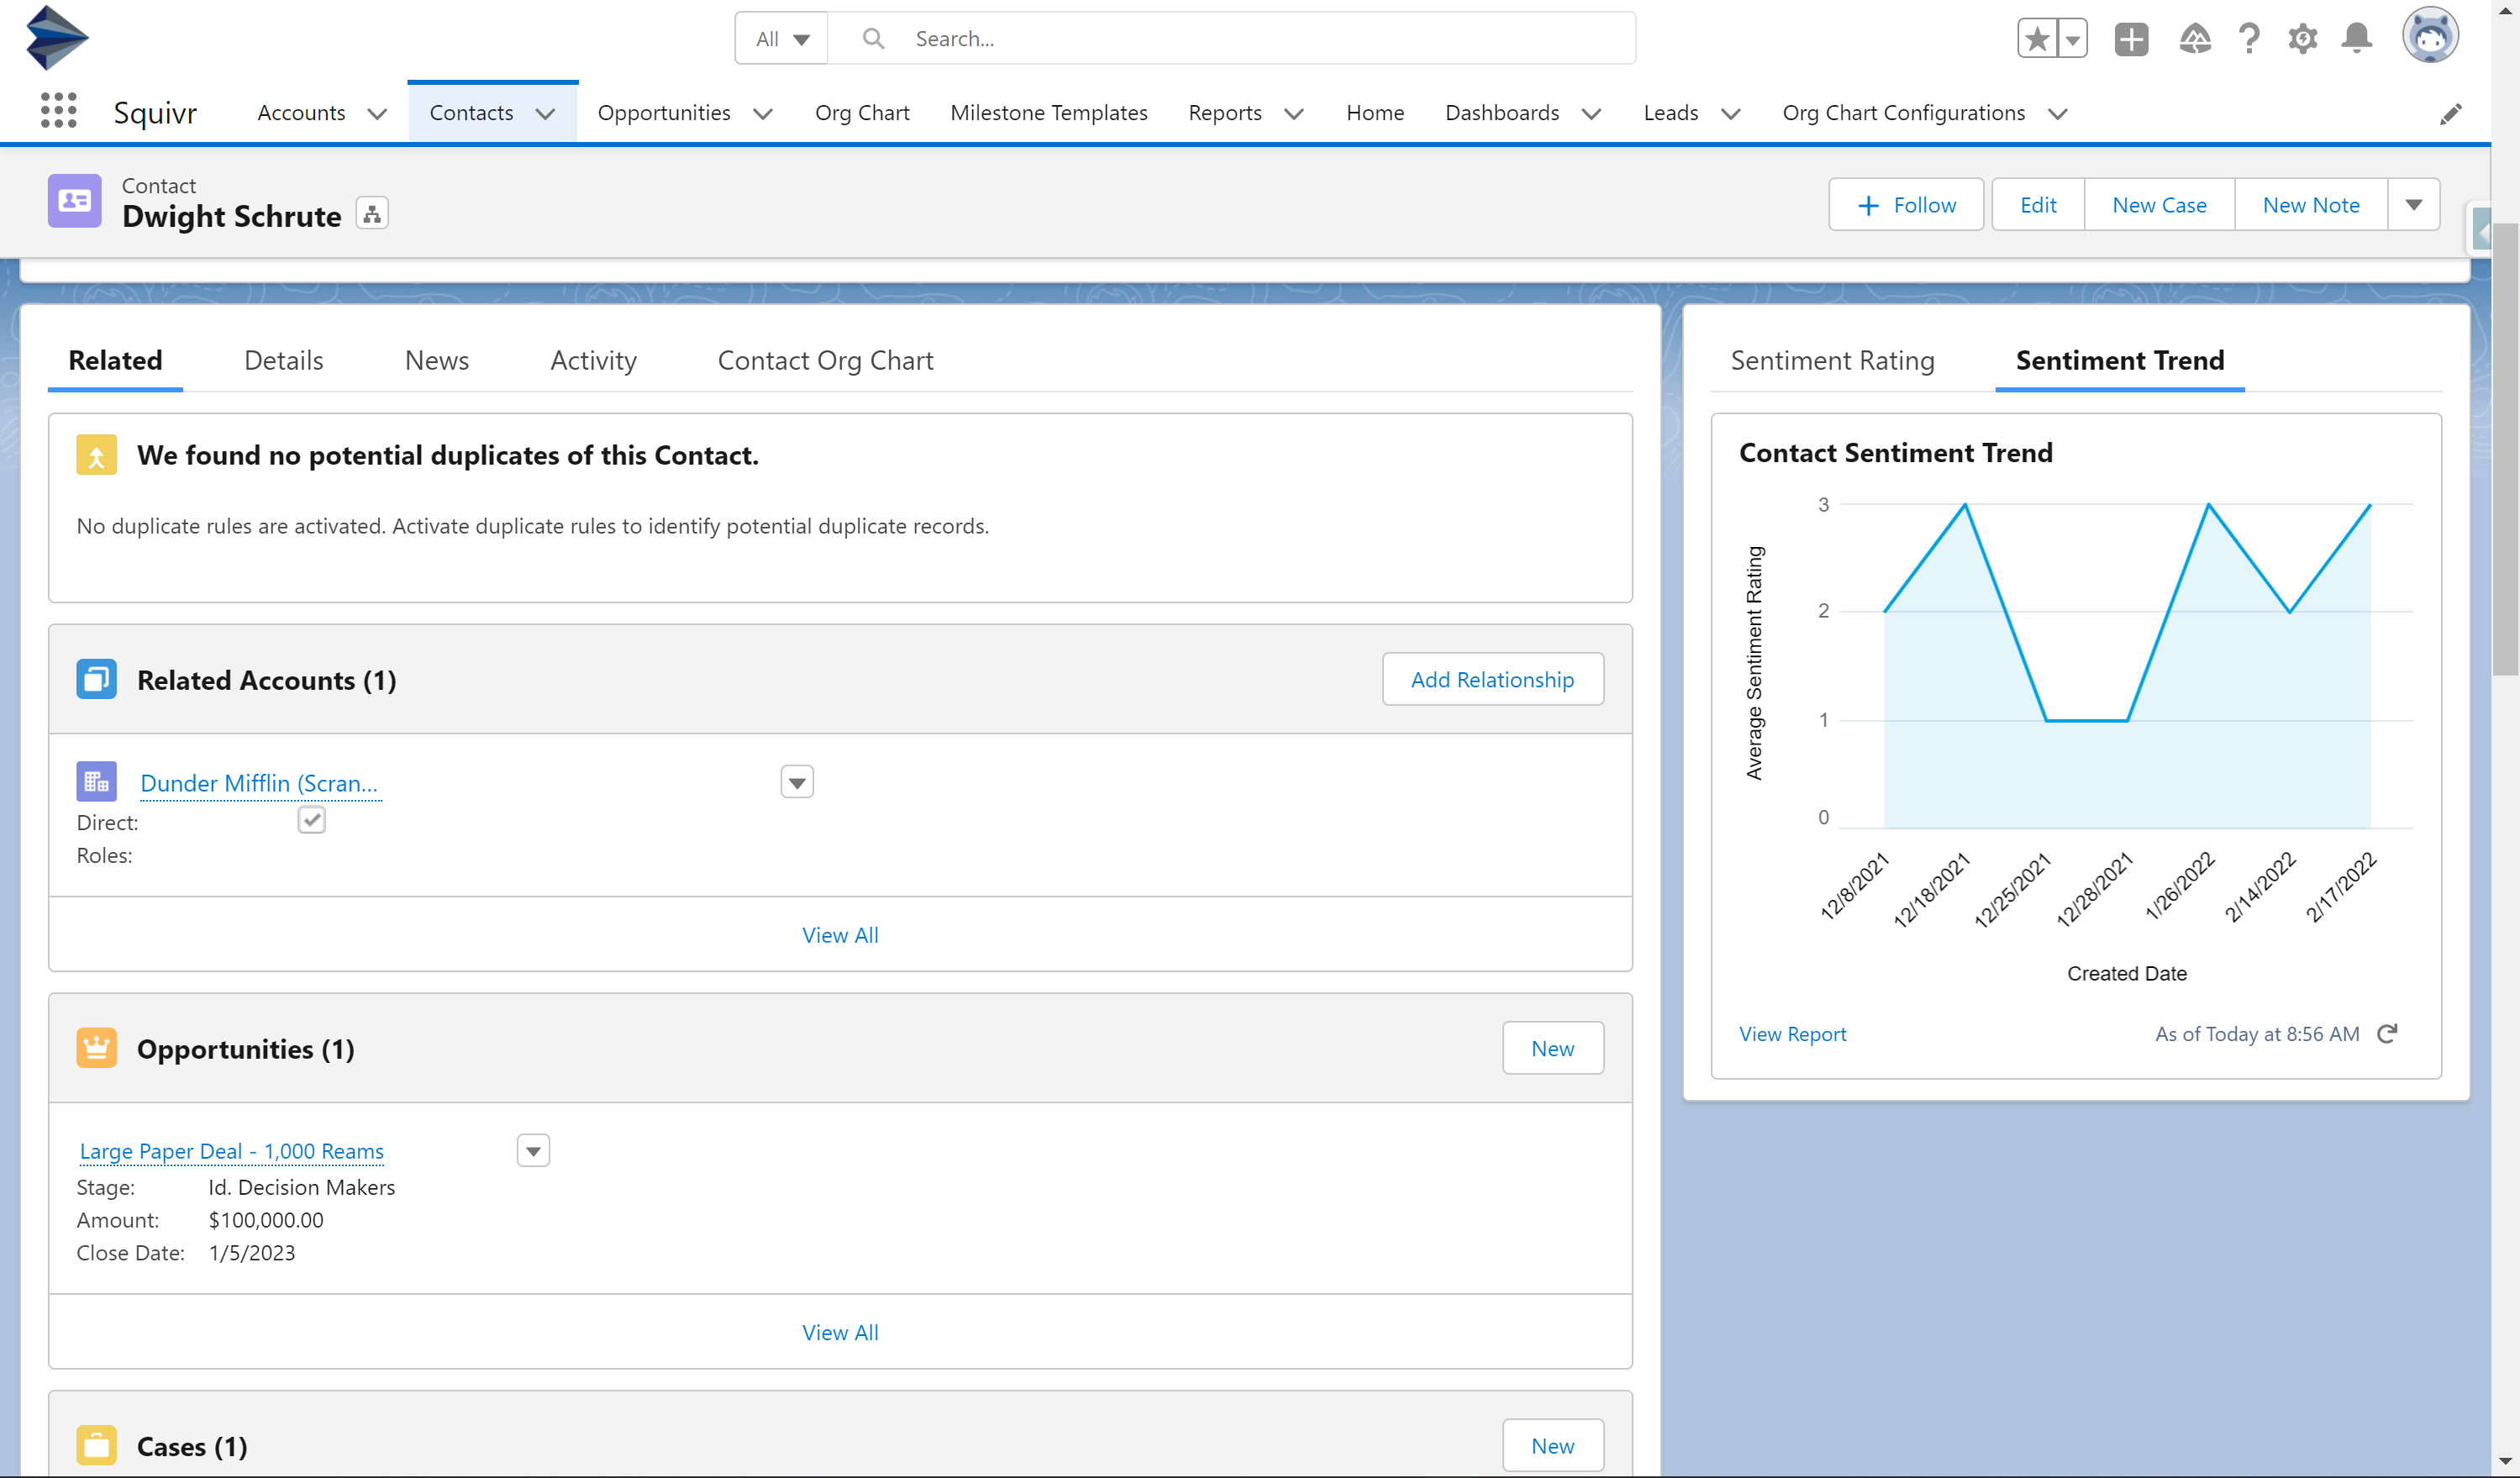Switch to the Details tab

coord(283,360)
